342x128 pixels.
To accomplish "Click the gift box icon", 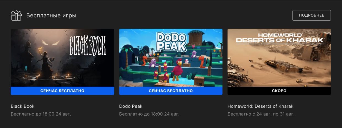I will pos(16,15).
